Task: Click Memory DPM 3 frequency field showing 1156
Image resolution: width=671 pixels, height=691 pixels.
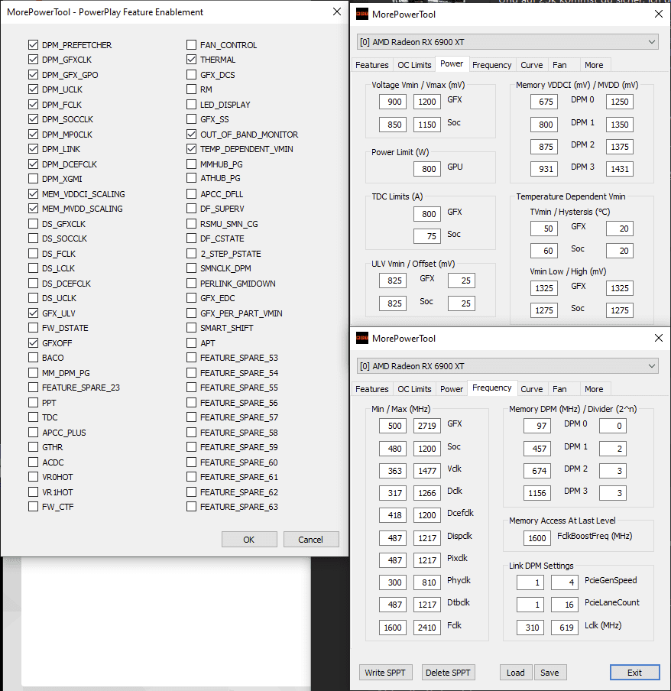Action: click(537, 493)
